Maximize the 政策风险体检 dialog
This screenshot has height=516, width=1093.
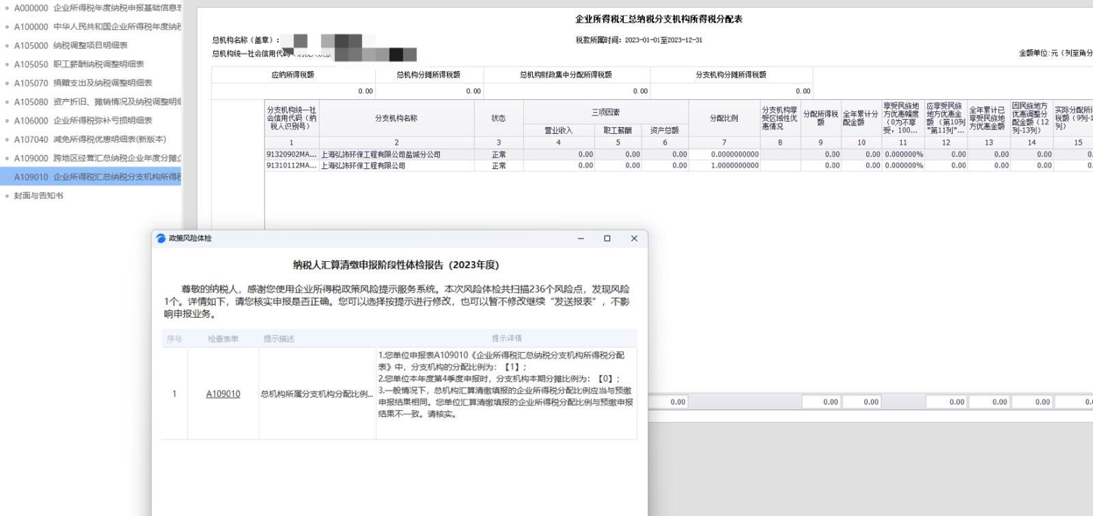607,239
